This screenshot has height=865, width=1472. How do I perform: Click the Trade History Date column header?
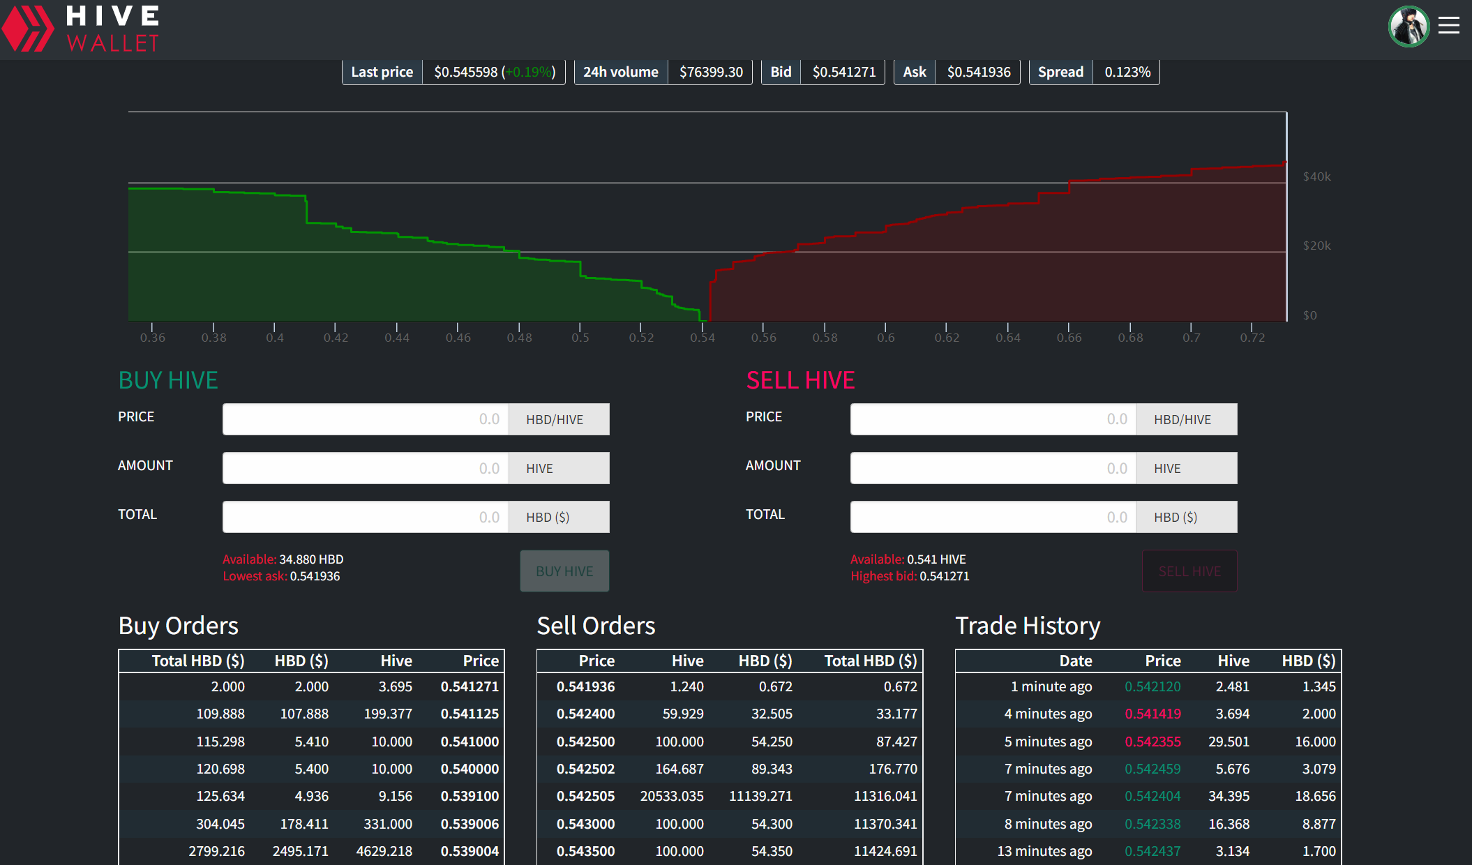pos(1076,661)
